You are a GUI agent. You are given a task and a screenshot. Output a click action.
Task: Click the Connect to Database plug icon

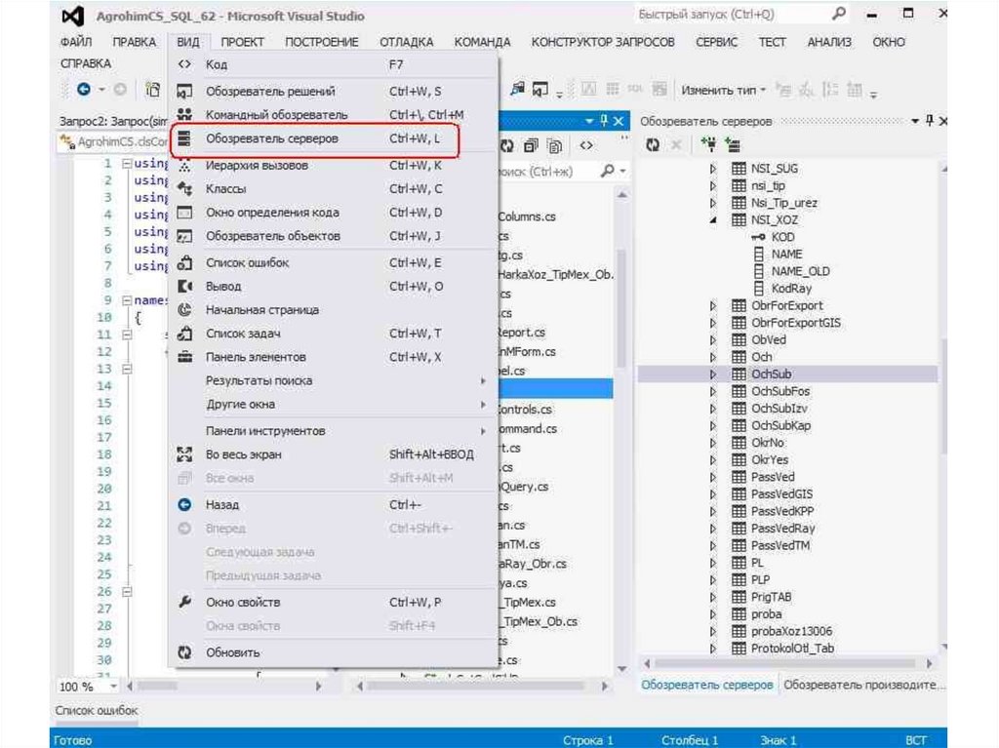pos(709,145)
